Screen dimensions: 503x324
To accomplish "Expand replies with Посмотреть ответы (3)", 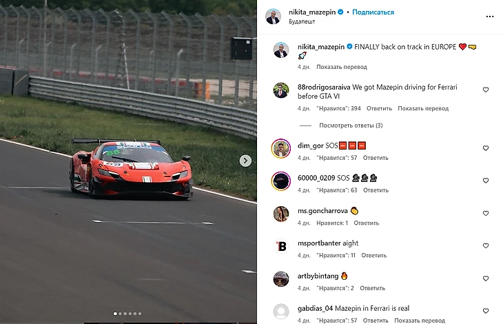I will coord(351,125).
